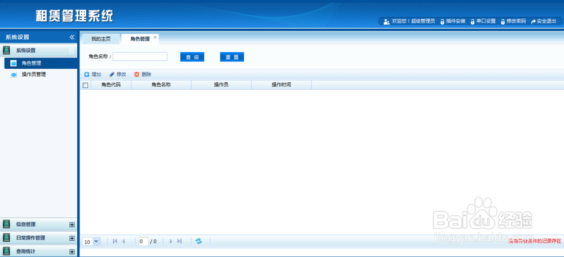Expand the 信息管理 section

[x=72, y=225]
